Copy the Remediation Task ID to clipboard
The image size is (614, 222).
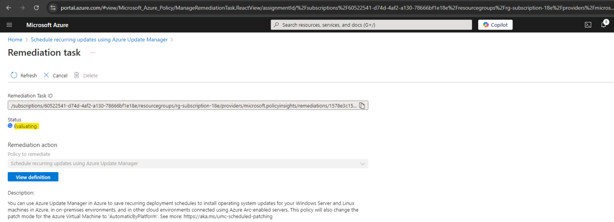[362, 105]
